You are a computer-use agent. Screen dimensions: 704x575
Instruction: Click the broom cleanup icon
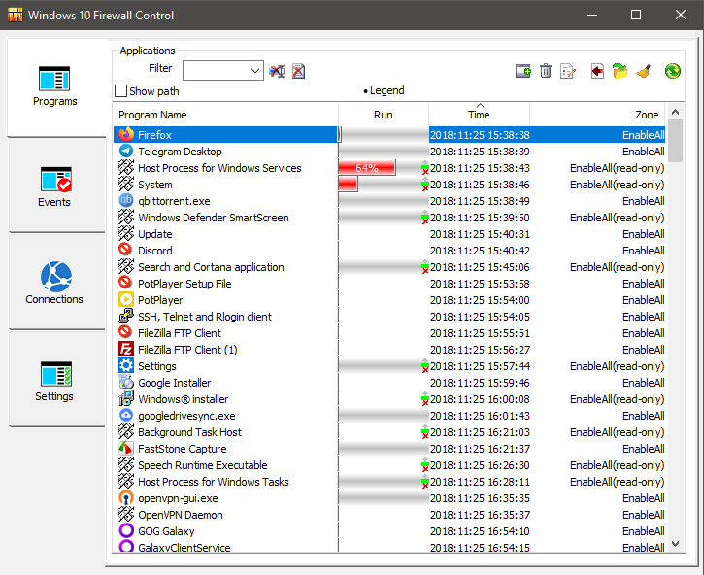[643, 71]
